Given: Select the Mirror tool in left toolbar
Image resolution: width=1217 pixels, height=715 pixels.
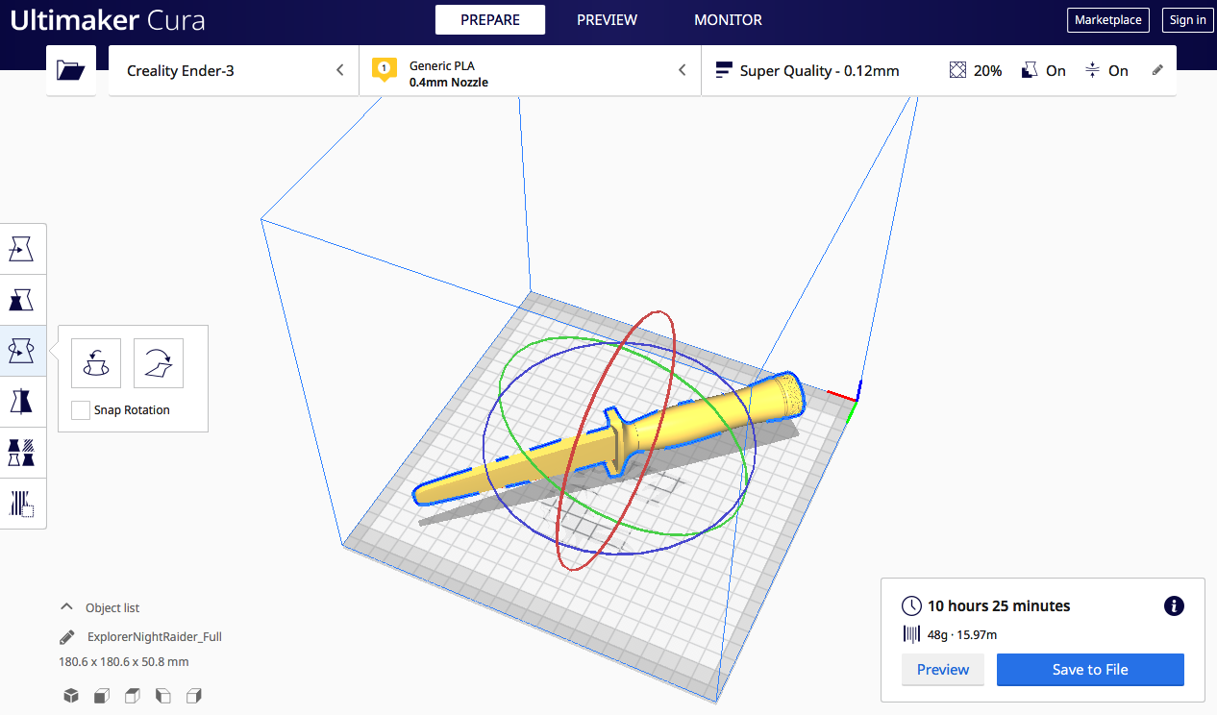Looking at the screenshot, I should point(21,401).
